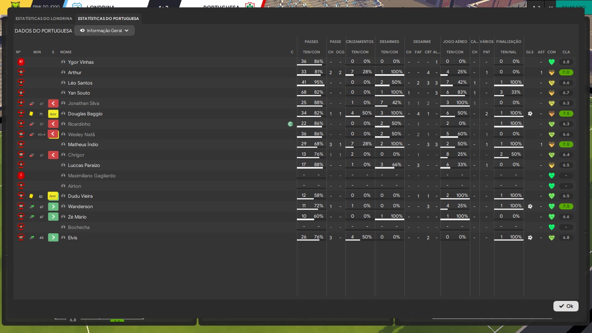Screen dimensions: 592x333
Task: Click the profile icon next to Luccas Paraízo
Action: click(63, 165)
